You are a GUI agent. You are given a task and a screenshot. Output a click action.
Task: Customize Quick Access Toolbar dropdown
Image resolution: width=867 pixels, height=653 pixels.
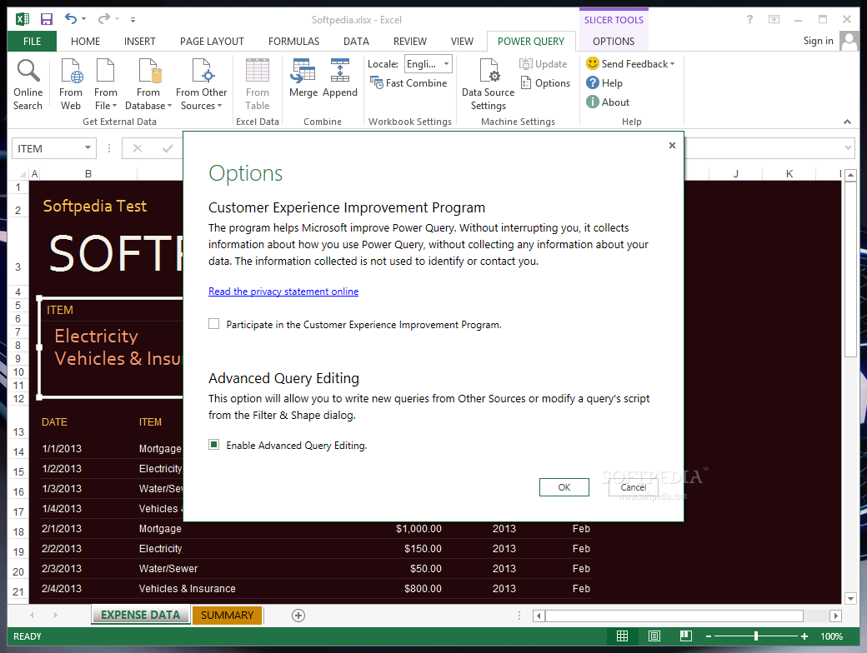[133, 20]
